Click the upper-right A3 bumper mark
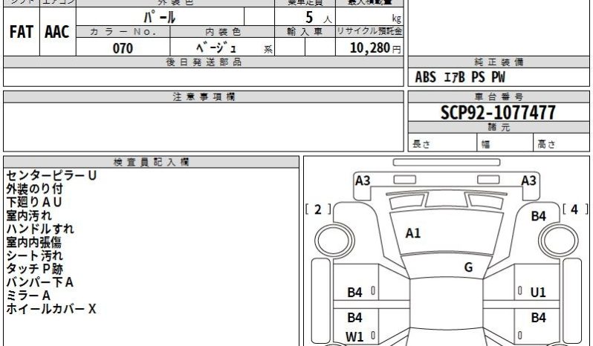The image size is (593, 346). (528, 180)
